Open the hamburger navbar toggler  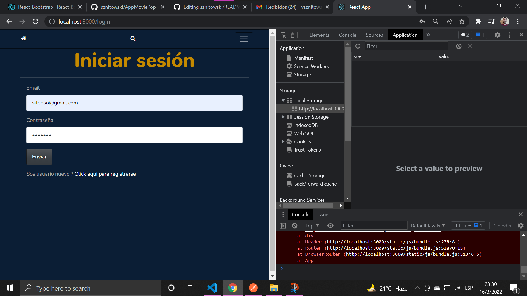pyautogui.click(x=243, y=39)
